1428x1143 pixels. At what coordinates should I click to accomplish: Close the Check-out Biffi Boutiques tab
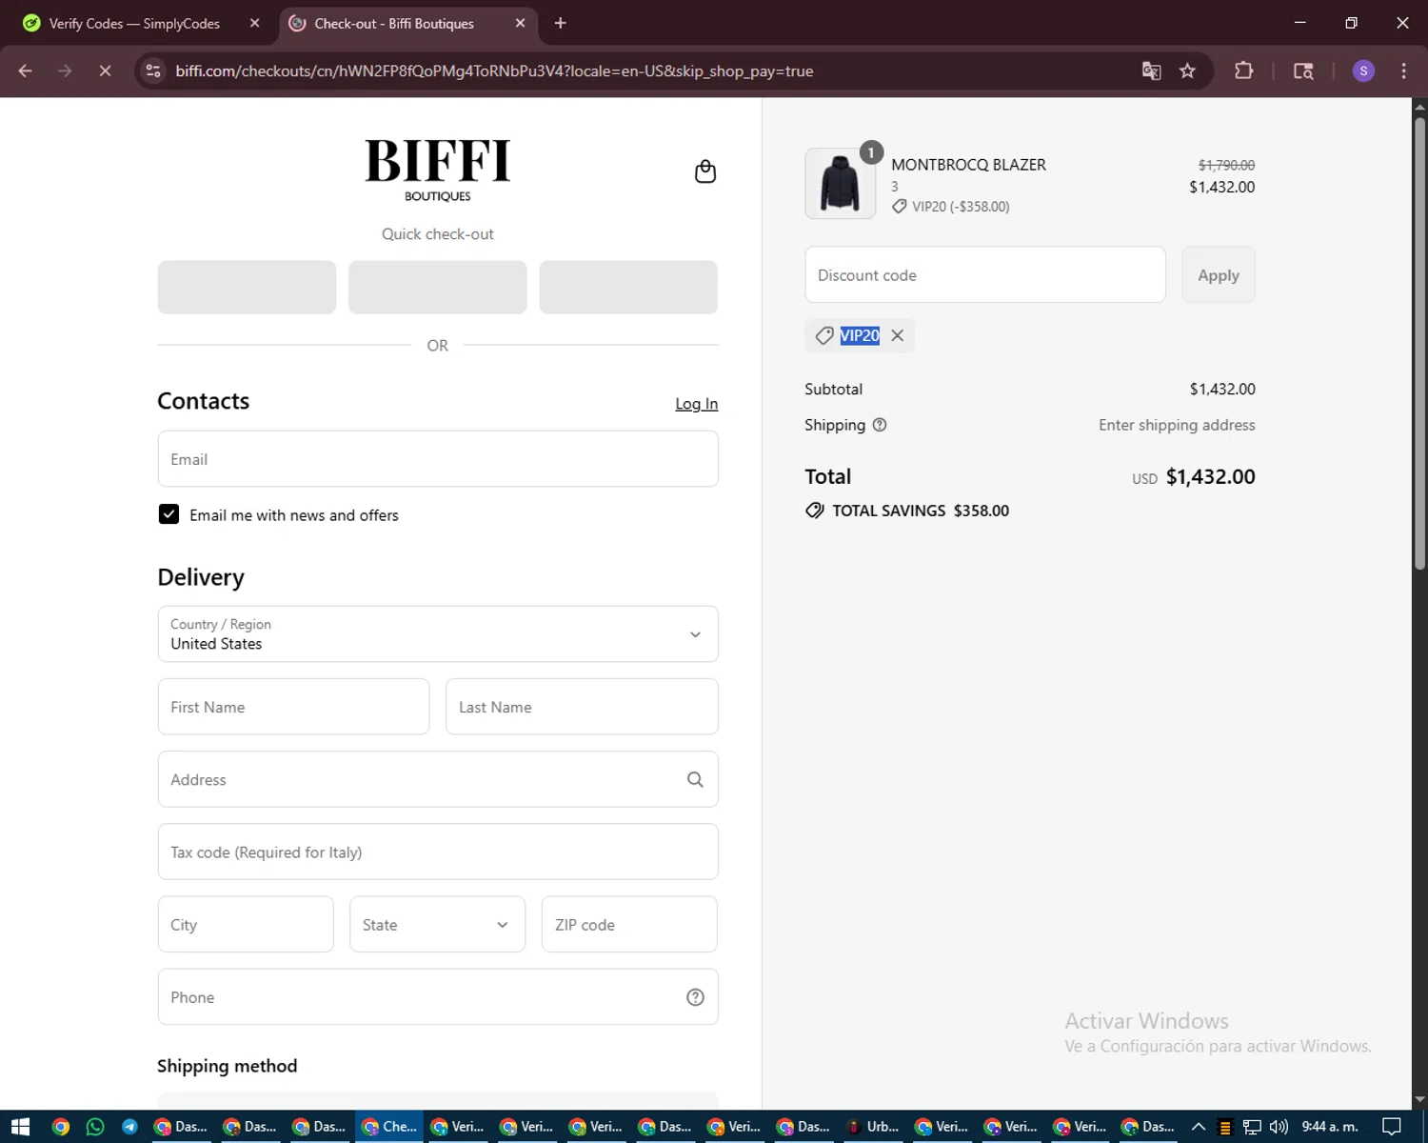click(520, 23)
